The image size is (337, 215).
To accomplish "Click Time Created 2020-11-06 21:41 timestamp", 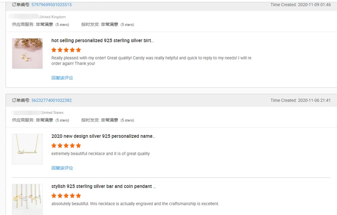I will [x=301, y=100].
